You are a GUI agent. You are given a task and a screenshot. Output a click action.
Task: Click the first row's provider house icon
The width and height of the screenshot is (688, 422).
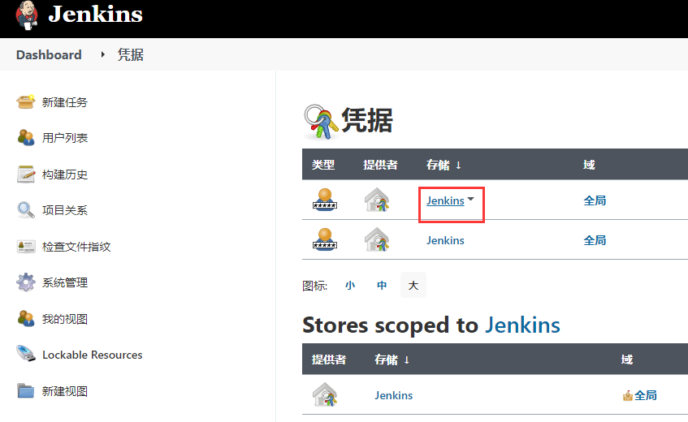point(377,200)
